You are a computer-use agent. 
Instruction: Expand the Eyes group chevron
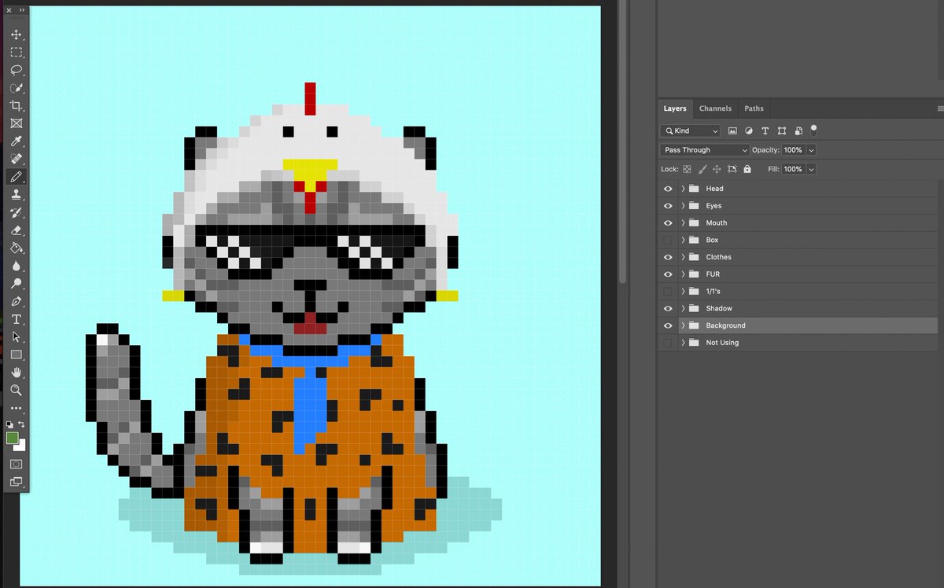tap(683, 206)
